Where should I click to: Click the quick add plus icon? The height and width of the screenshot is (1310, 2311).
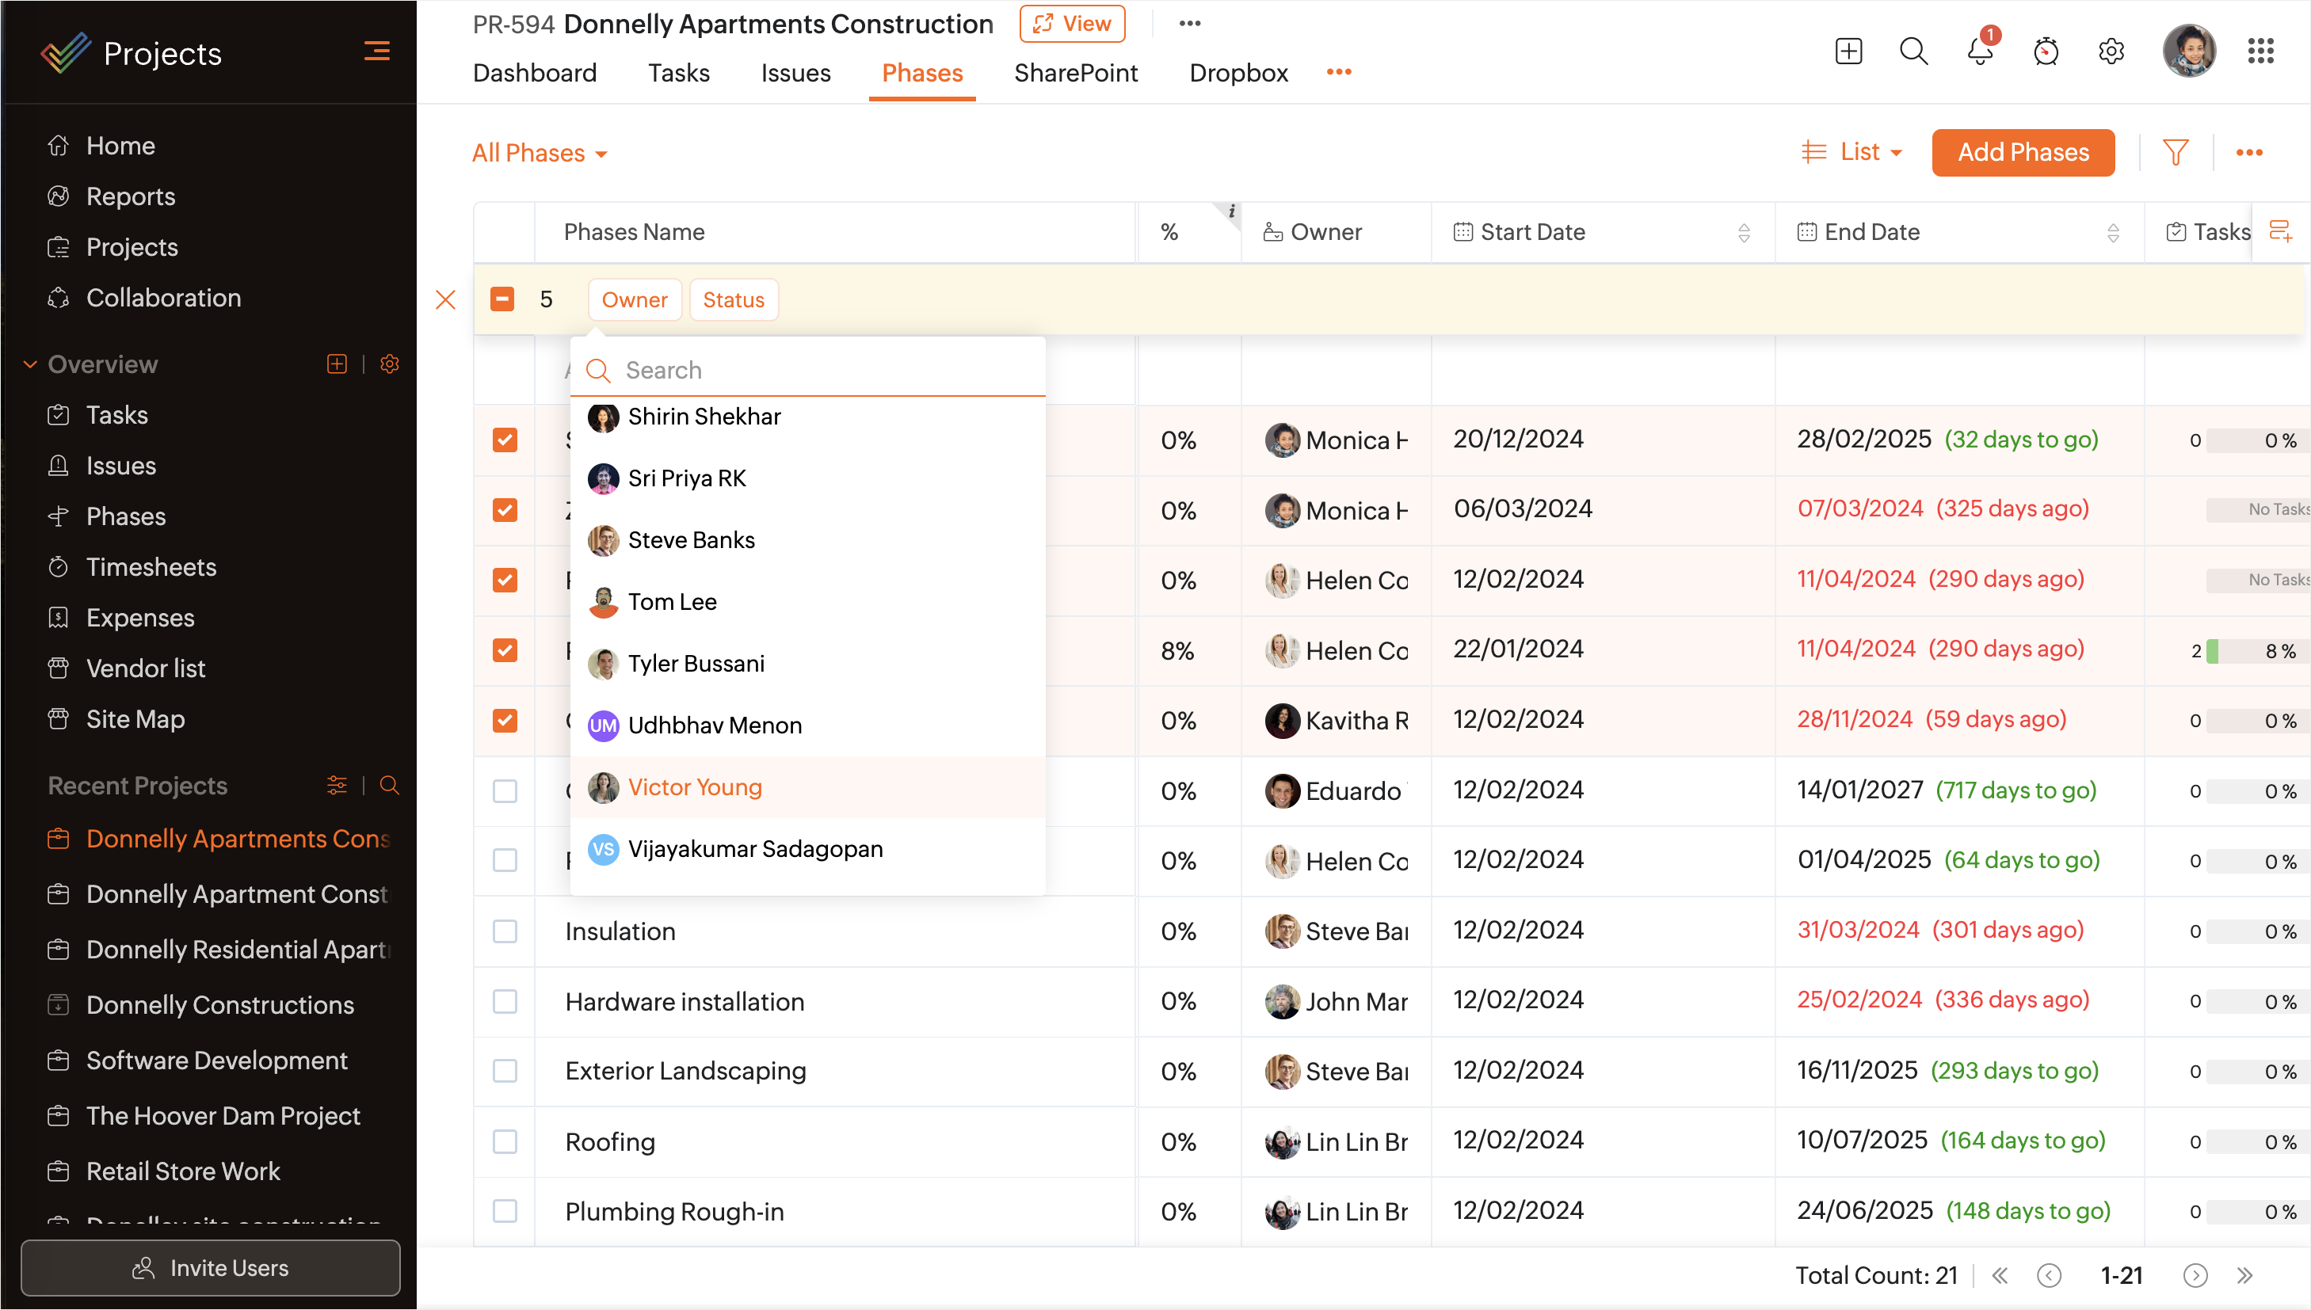1848,51
